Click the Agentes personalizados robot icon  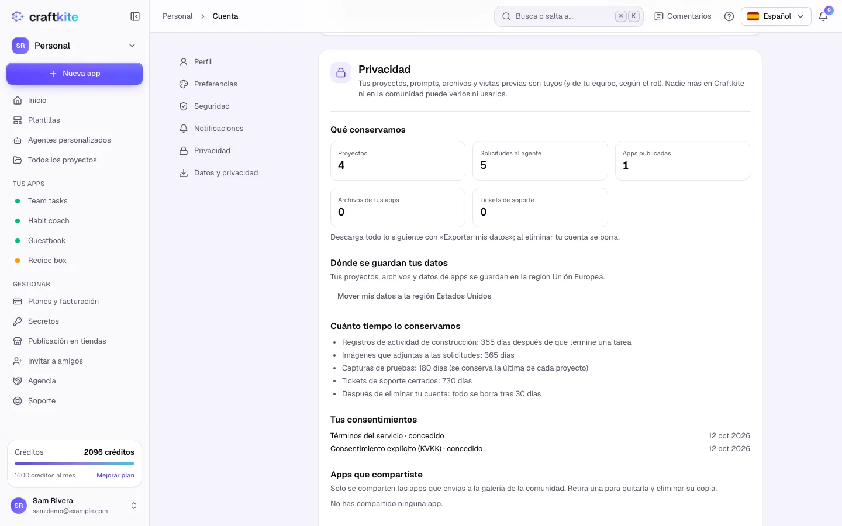[x=18, y=140]
